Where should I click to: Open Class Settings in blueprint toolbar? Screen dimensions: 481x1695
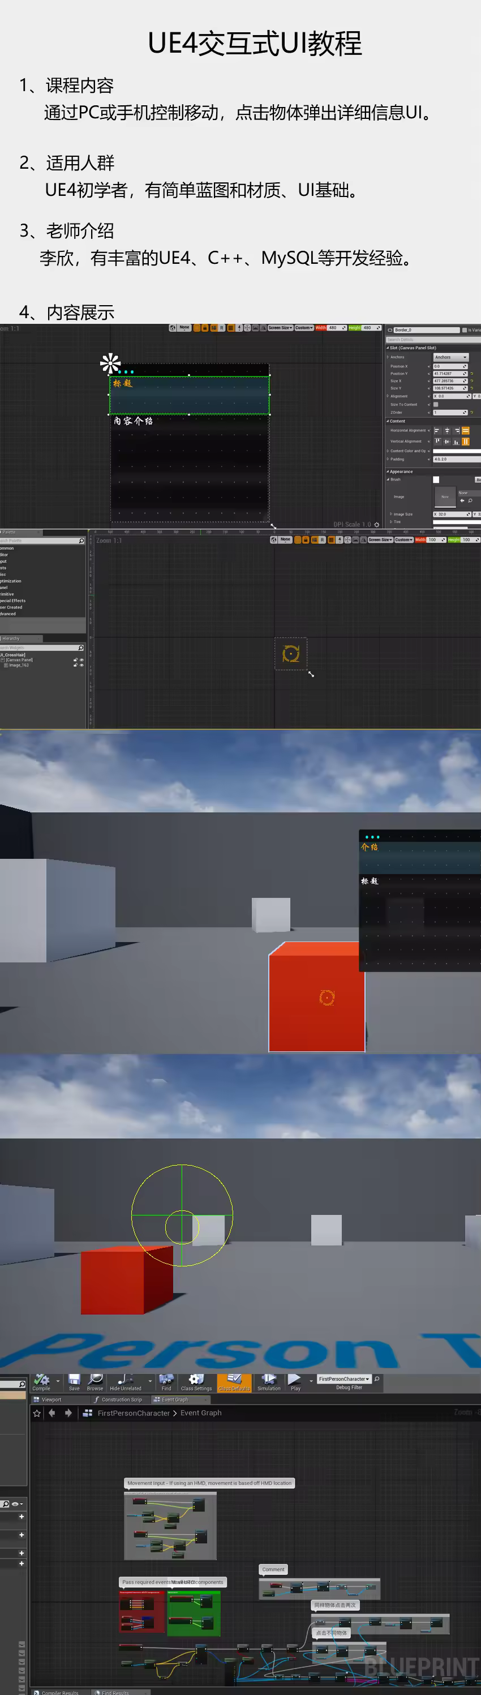tap(196, 1381)
